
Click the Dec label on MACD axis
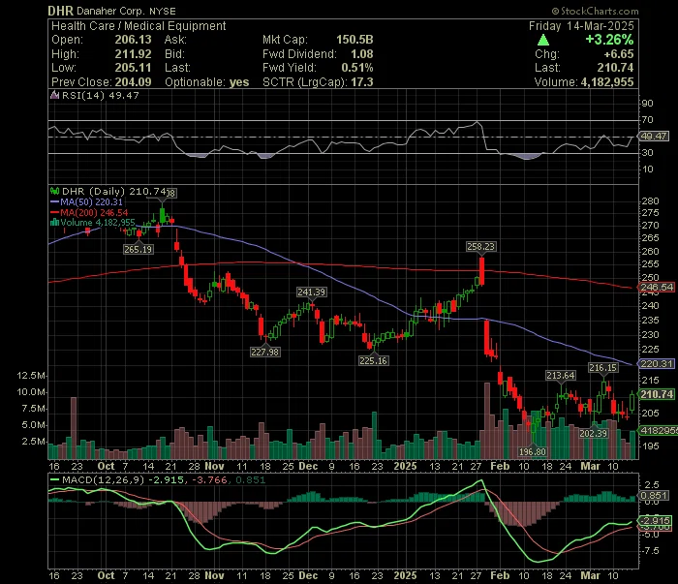coord(308,576)
